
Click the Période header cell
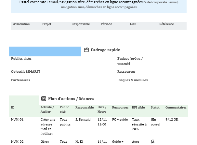pos(106,24)
